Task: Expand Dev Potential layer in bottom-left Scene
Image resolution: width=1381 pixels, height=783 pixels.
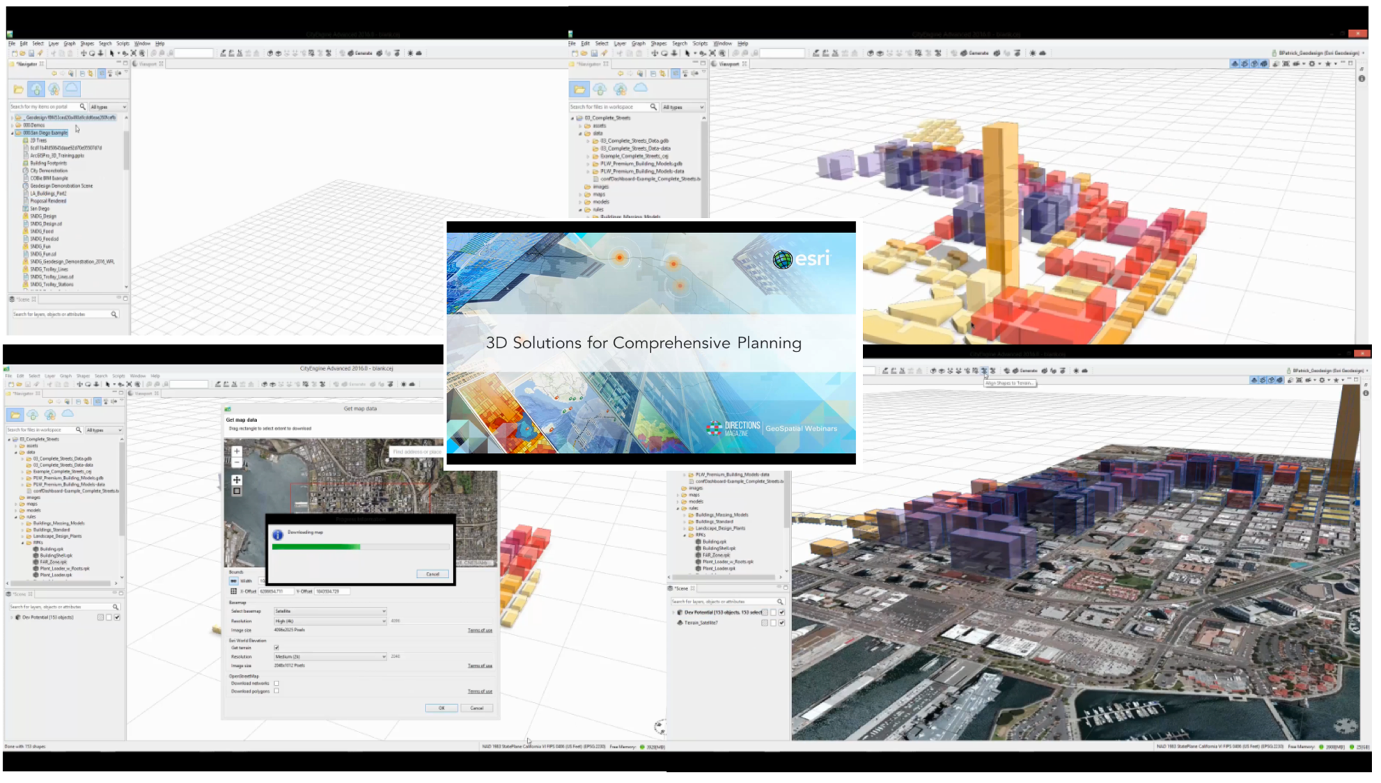Action: (x=10, y=617)
